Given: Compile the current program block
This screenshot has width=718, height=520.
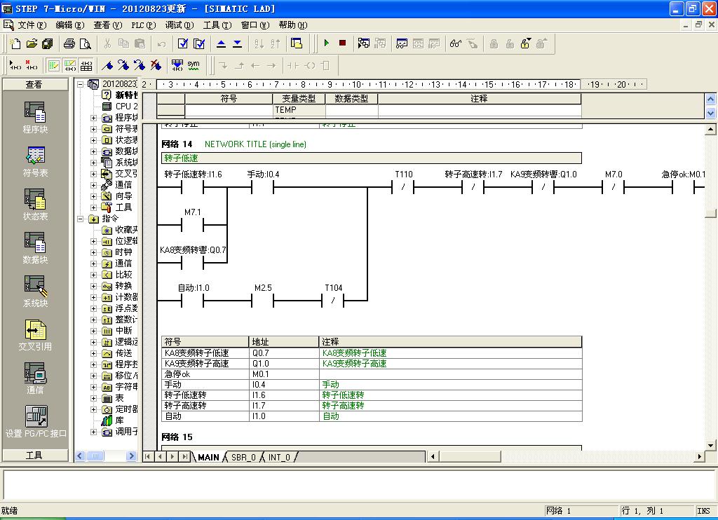Looking at the screenshot, I should (x=183, y=43).
